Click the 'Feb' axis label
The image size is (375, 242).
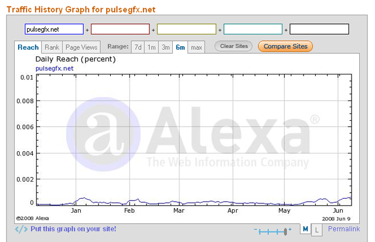point(129,210)
